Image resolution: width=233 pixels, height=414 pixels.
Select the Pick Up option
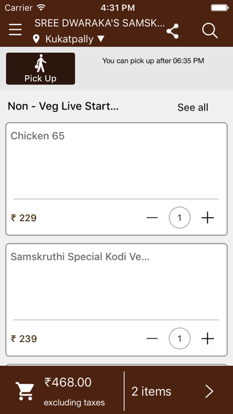(40, 68)
